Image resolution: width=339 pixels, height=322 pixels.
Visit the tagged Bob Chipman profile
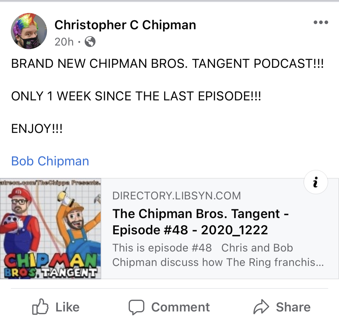(50, 161)
